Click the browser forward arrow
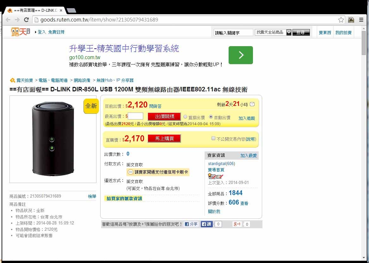This screenshot has height=263, width=369. [x=17, y=20]
